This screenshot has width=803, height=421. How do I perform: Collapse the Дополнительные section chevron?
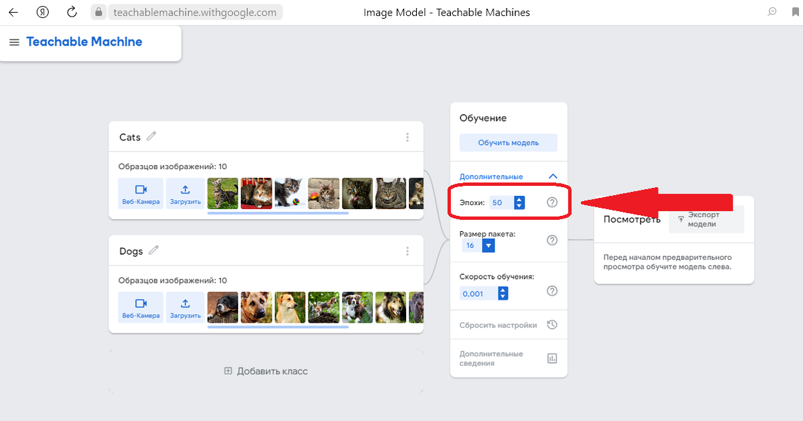553,176
